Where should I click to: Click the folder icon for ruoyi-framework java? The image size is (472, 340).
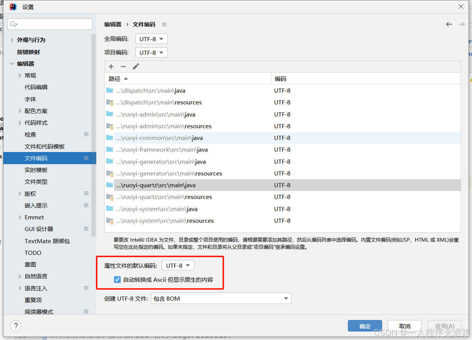pos(110,149)
